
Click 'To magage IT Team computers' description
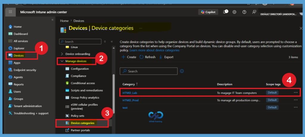pos(237,93)
